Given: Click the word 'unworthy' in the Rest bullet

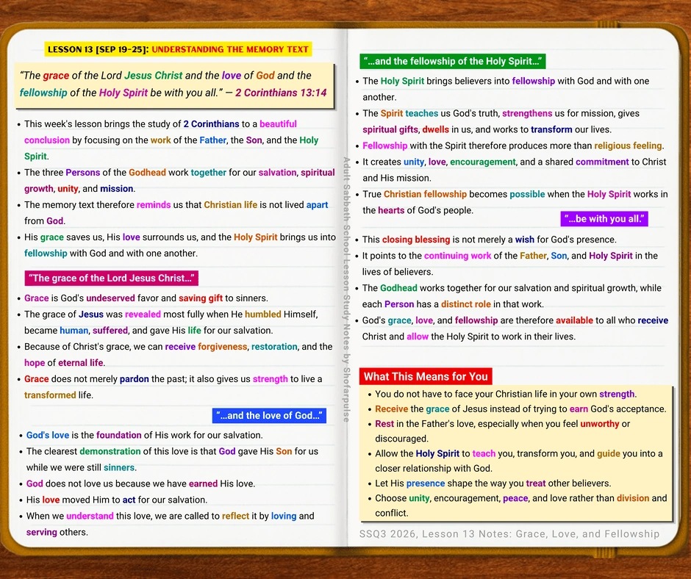Looking at the screenshot, I should point(599,424).
